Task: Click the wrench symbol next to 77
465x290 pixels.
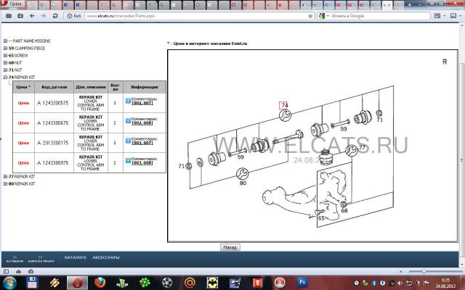Action: (352, 150)
